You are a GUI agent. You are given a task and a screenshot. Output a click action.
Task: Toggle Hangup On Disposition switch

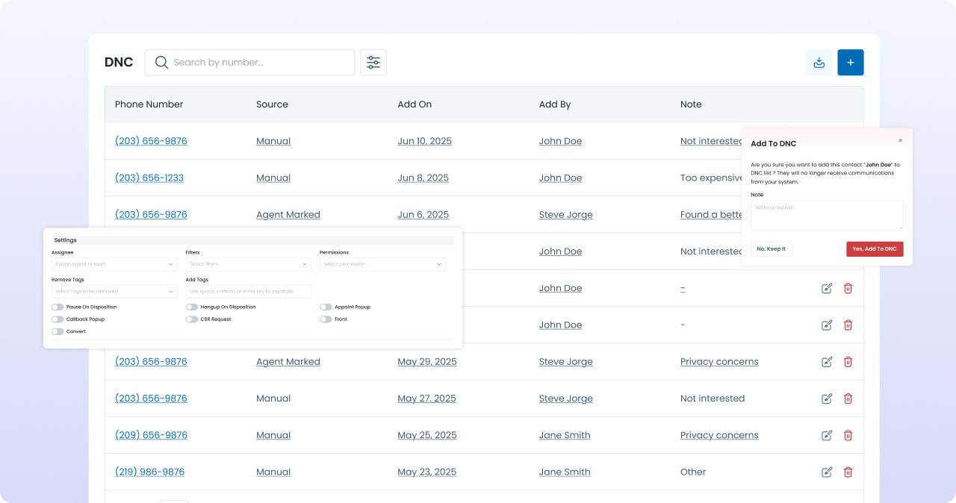pos(192,307)
